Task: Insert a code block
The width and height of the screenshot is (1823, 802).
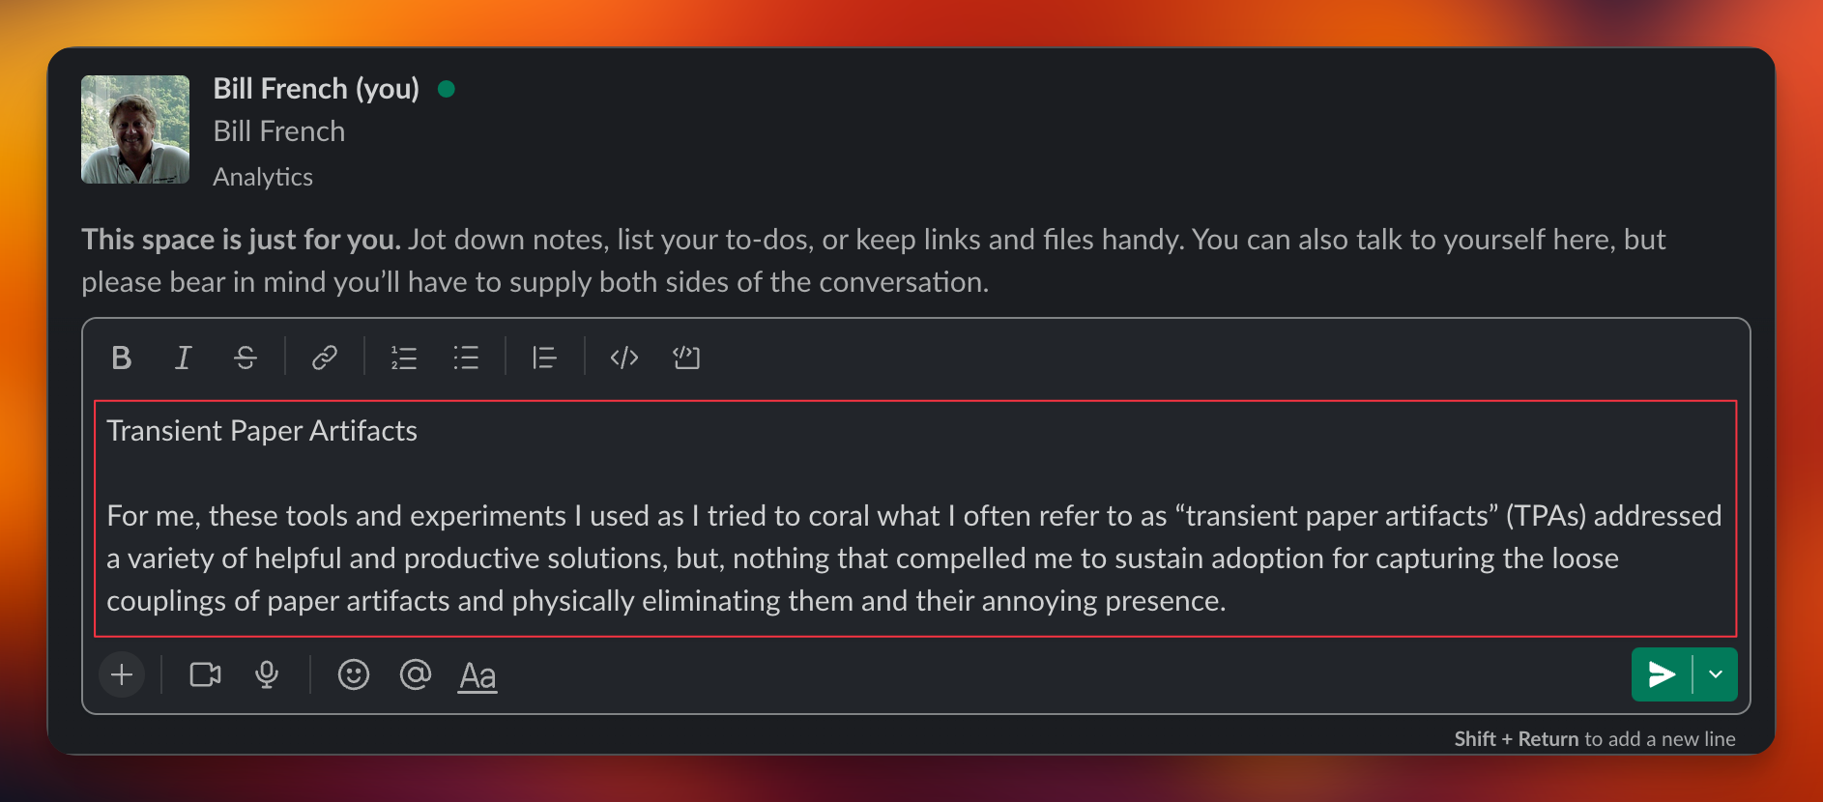Action: (686, 358)
